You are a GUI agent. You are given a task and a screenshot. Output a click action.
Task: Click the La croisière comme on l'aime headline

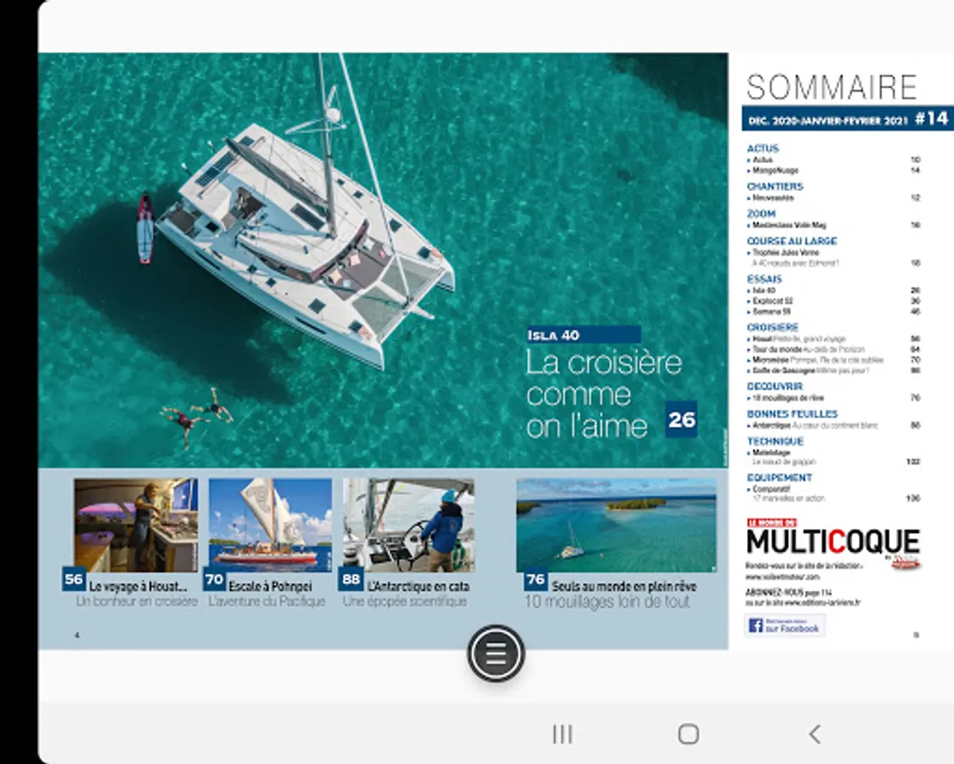(x=603, y=394)
